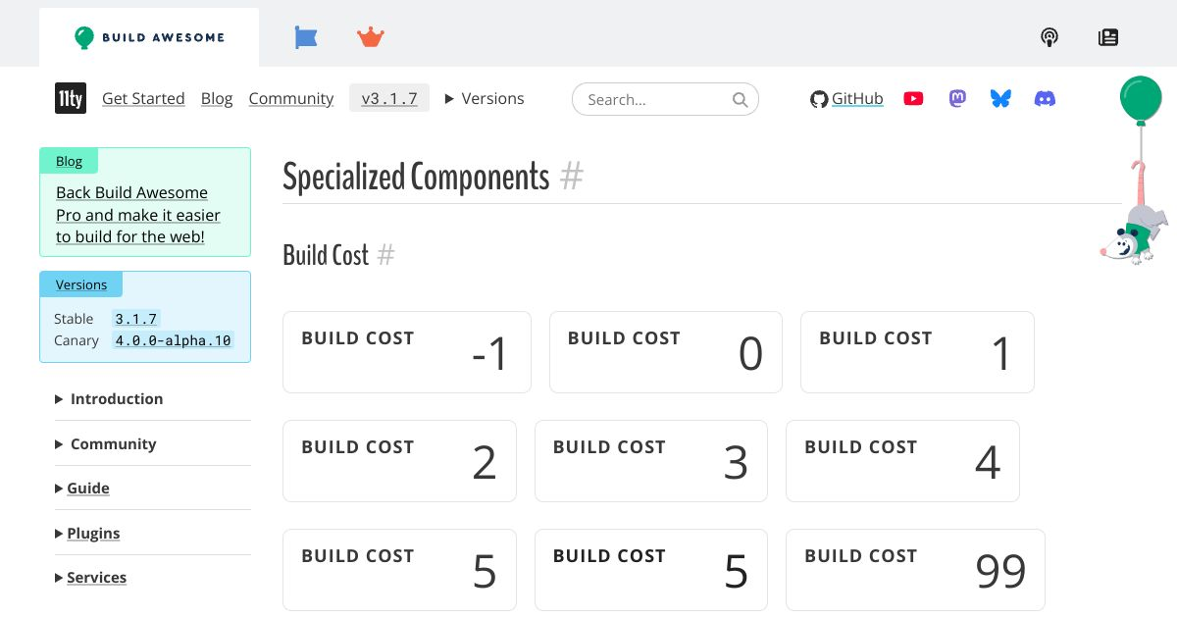Screen dimensions: 1177x618
Task: Click the Blog label in sidebar box
Action: 69,161
